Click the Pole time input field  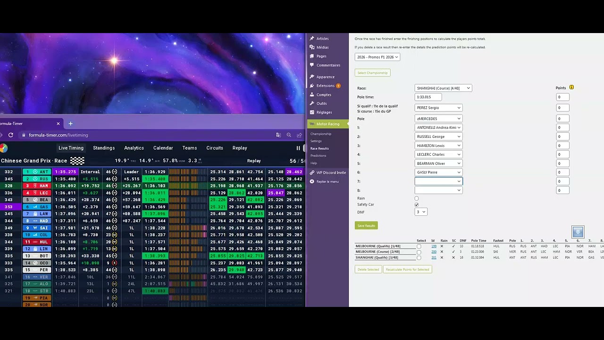(x=428, y=97)
